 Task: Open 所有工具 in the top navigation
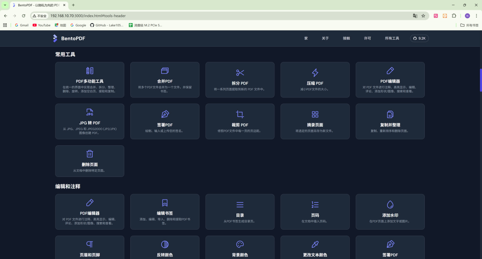coord(392,38)
